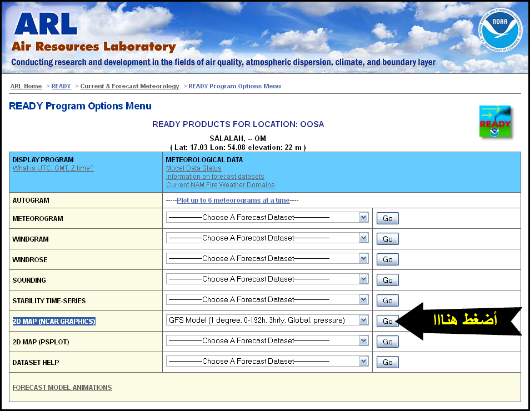
Task: Click Go button for DATASET HELP
Action: click(x=388, y=362)
